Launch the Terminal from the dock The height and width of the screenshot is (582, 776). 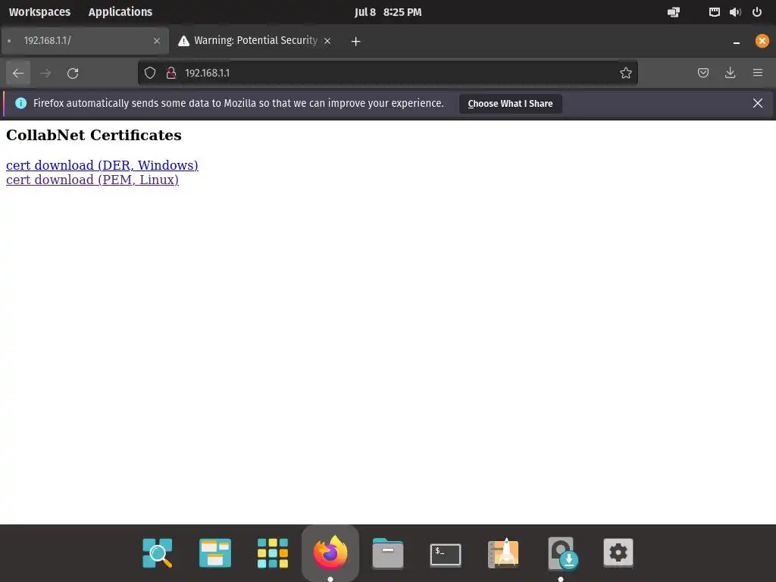[x=446, y=554]
